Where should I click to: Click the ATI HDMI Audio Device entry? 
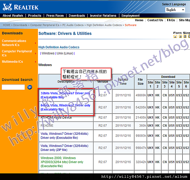coord(56,118)
